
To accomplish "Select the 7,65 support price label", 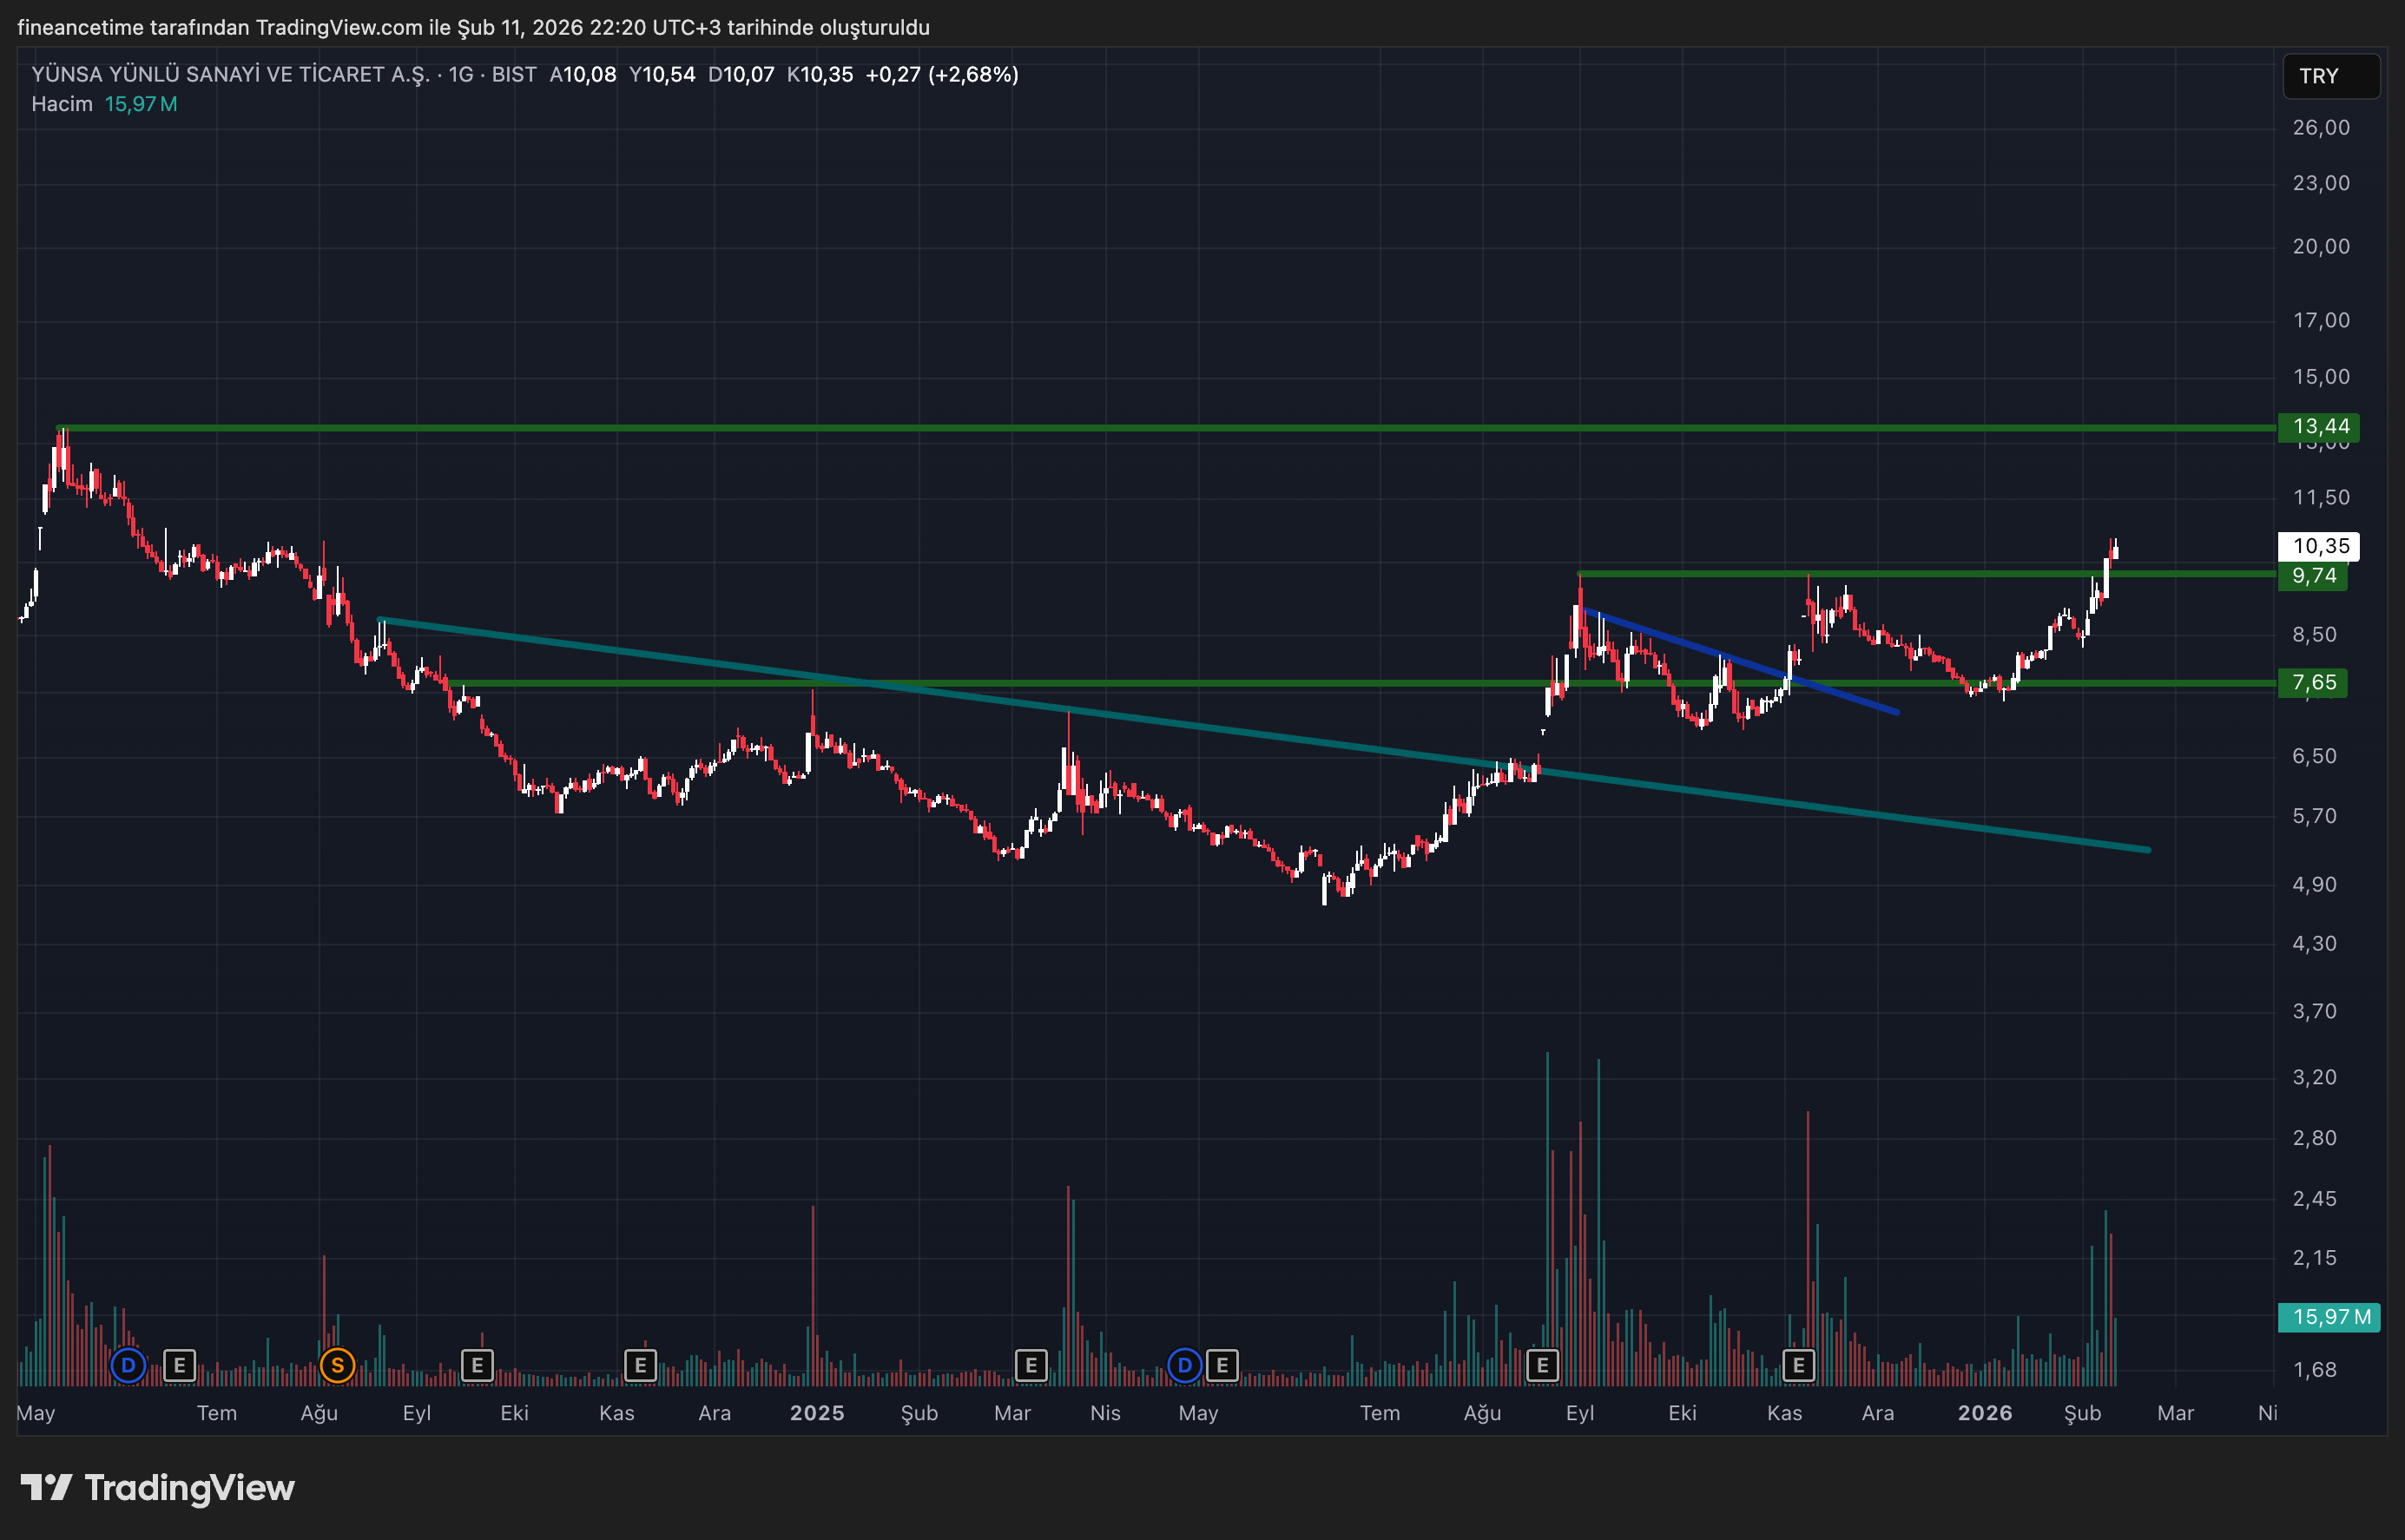I will click(2312, 683).
